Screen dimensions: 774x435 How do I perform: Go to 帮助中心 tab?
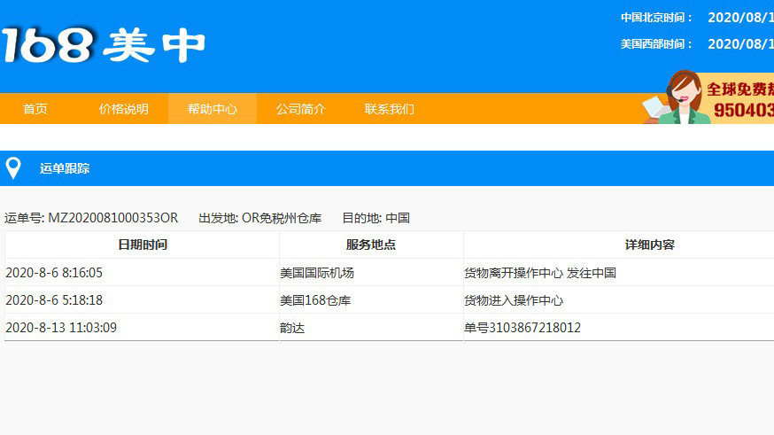coord(212,109)
